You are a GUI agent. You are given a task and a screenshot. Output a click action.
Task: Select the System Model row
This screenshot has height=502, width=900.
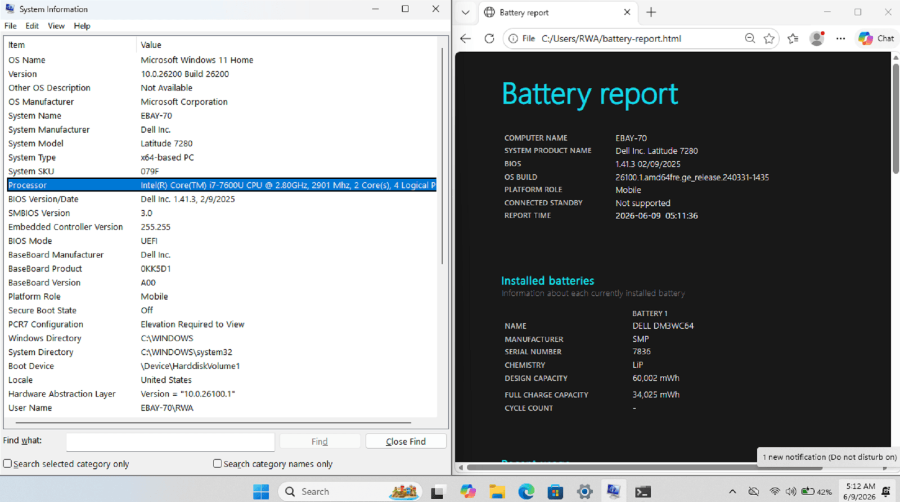tap(222, 143)
